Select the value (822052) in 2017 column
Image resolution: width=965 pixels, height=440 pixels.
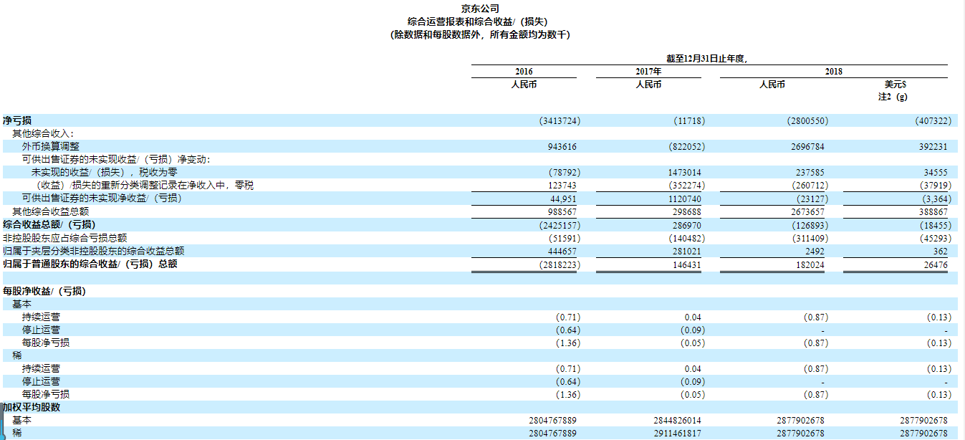point(686,147)
